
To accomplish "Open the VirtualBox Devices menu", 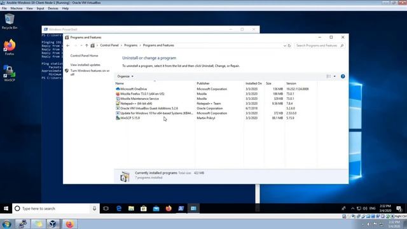I will click(x=53, y=8).
